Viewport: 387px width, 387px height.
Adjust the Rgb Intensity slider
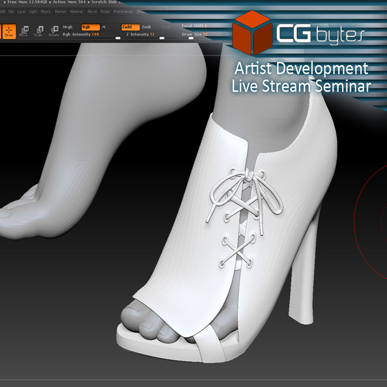(91, 35)
